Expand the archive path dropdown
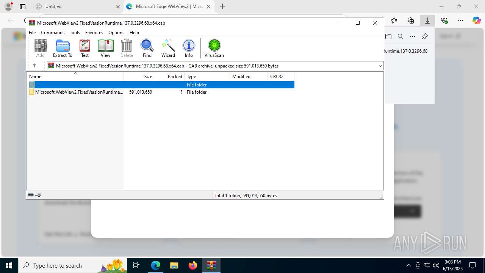485x273 pixels. click(380, 66)
